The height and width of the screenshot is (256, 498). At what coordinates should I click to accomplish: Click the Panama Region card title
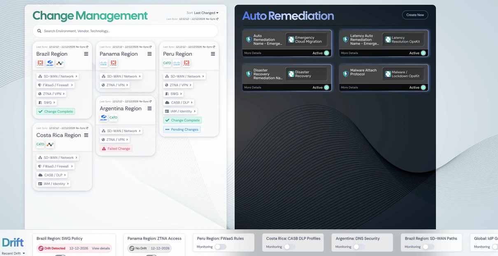pos(119,54)
